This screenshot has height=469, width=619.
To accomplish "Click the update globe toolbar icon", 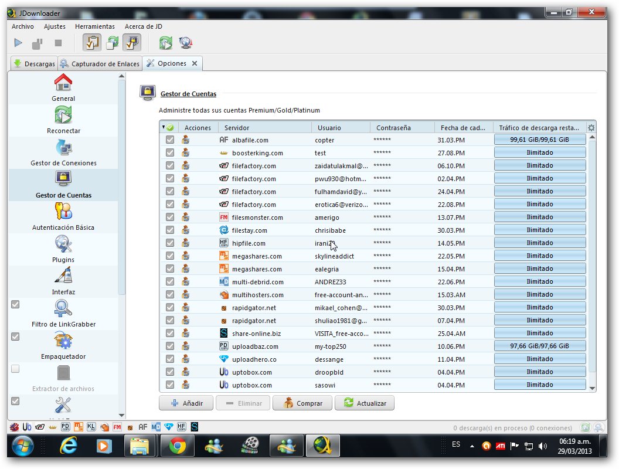I will pyautogui.click(x=186, y=43).
